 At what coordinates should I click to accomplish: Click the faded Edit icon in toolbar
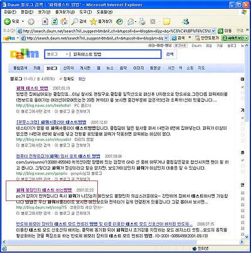point(153,21)
